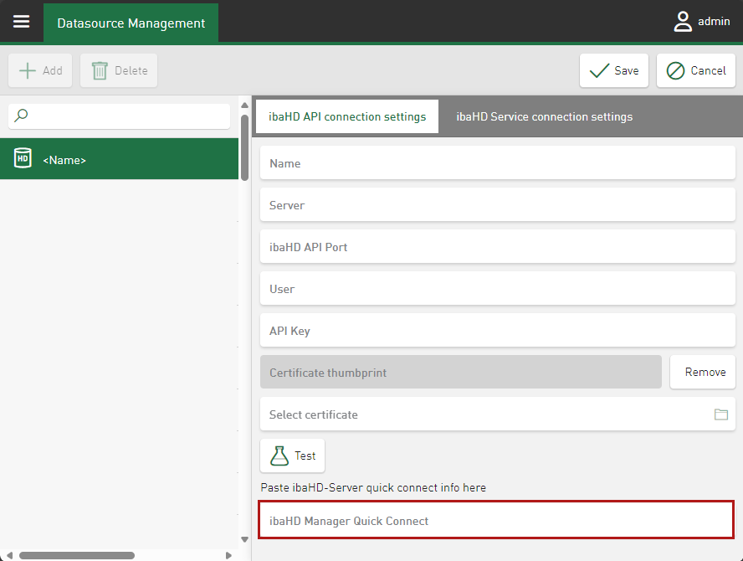This screenshot has width=743, height=561.
Task: Click the vertical scrollbar down arrow
Action: [x=244, y=539]
